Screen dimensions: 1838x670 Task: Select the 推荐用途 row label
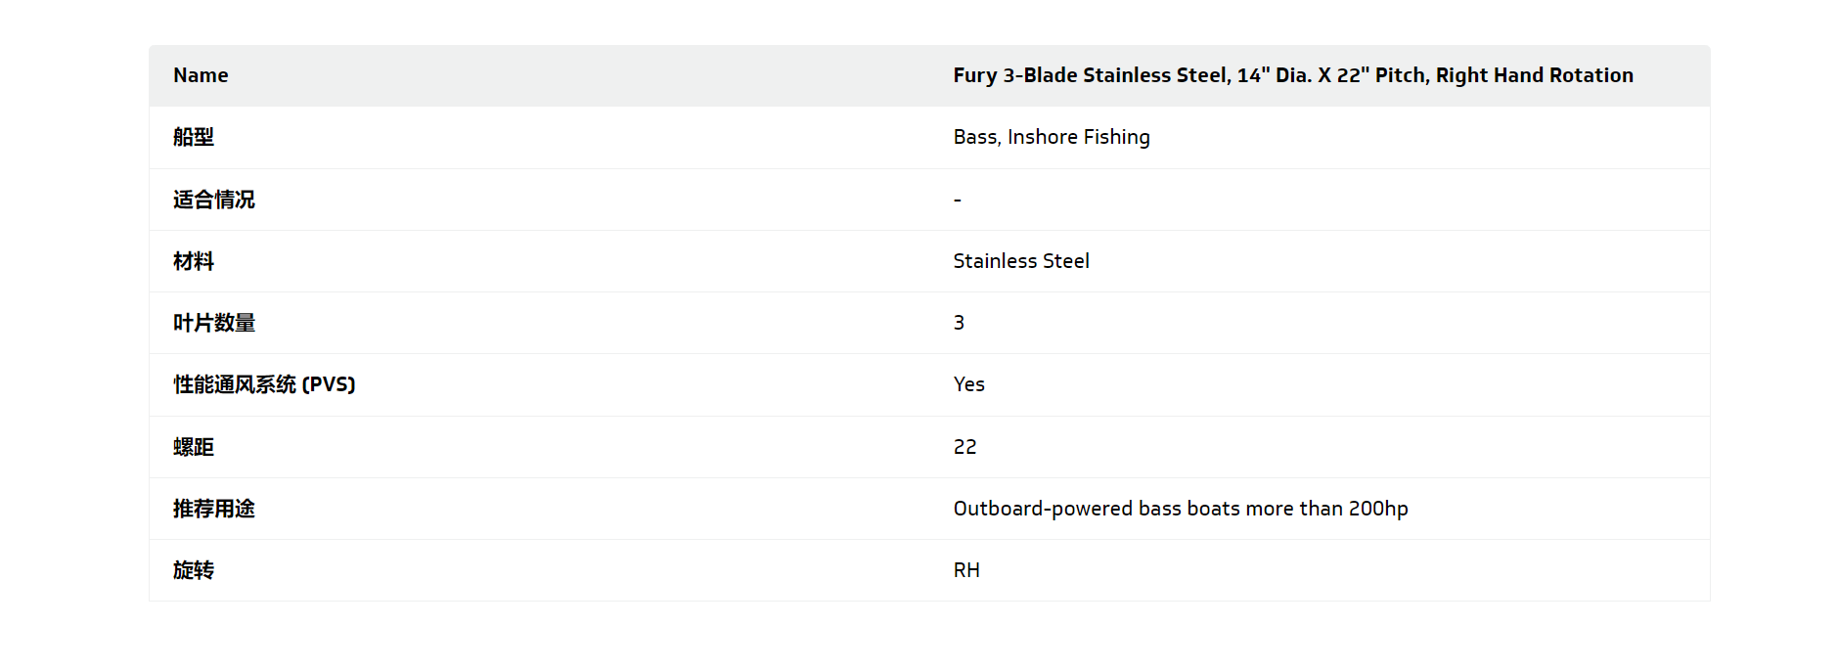pos(214,509)
